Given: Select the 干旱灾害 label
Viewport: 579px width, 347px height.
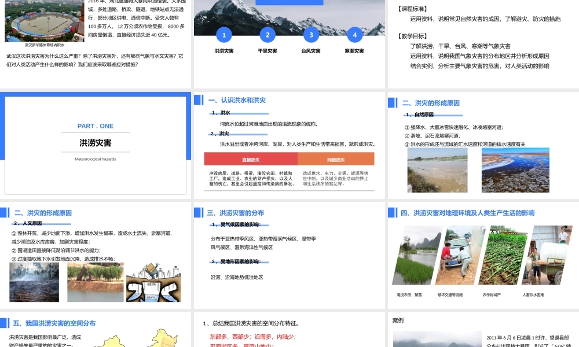Looking at the screenshot, I should 267,50.
